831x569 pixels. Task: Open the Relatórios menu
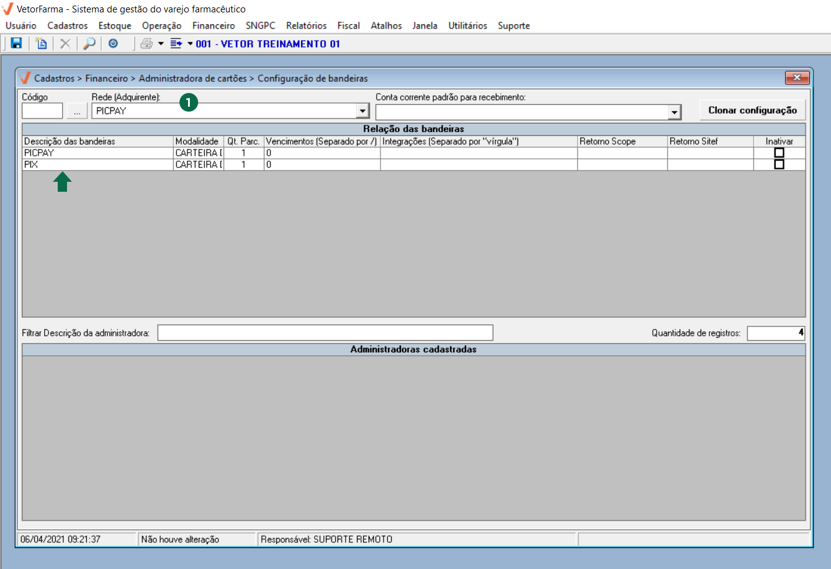coord(307,25)
